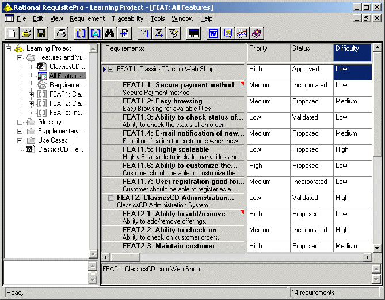The height and width of the screenshot is (300, 385).
Task: Click scroll up arrow of project tree
Action: pyautogui.click(x=93, y=49)
